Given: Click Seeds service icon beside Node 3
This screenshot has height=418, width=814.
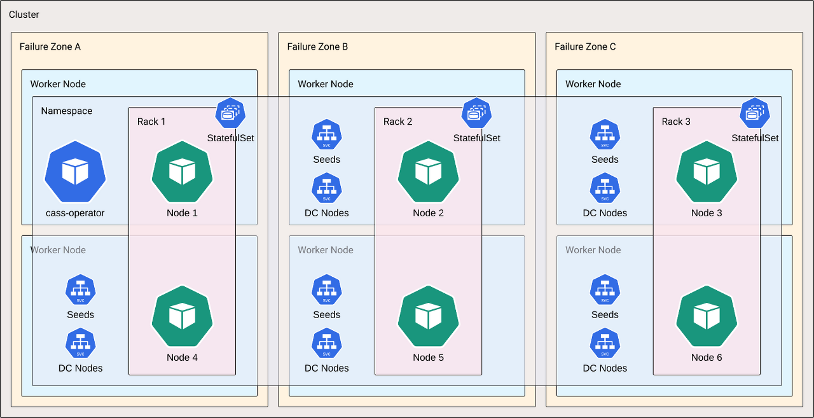Looking at the screenshot, I should point(605,134).
